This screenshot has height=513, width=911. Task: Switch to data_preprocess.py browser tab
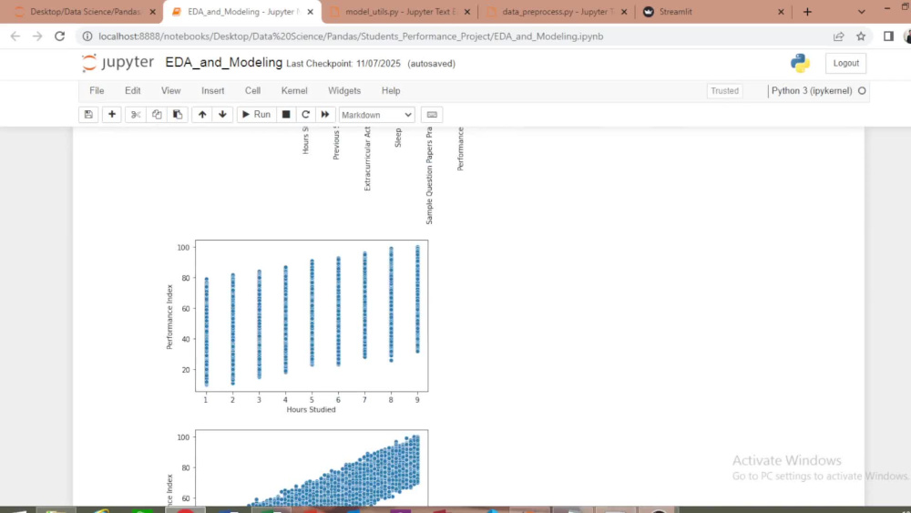tap(557, 12)
